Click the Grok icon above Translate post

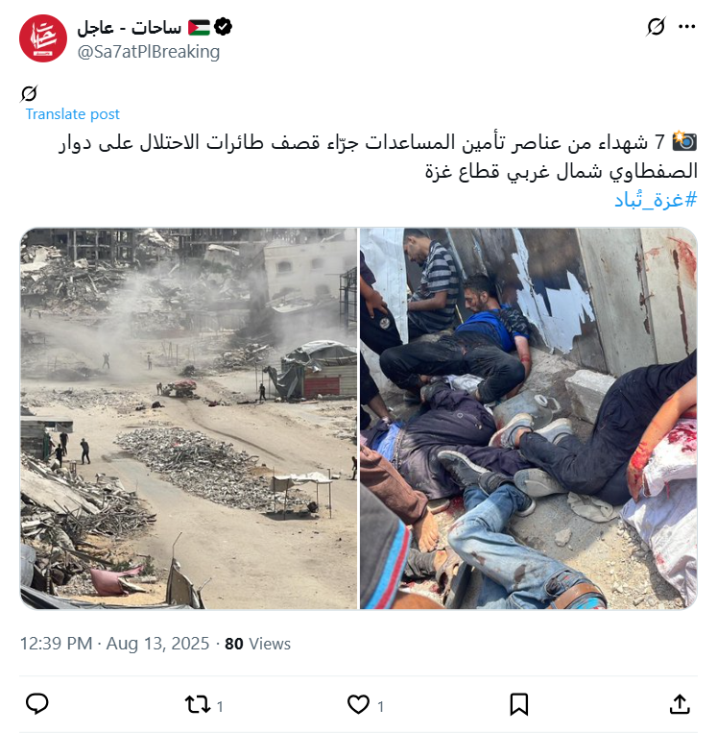pos(29,93)
